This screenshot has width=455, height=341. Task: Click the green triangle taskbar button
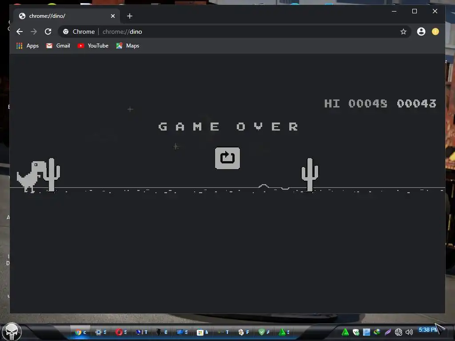pyautogui.click(x=284, y=332)
